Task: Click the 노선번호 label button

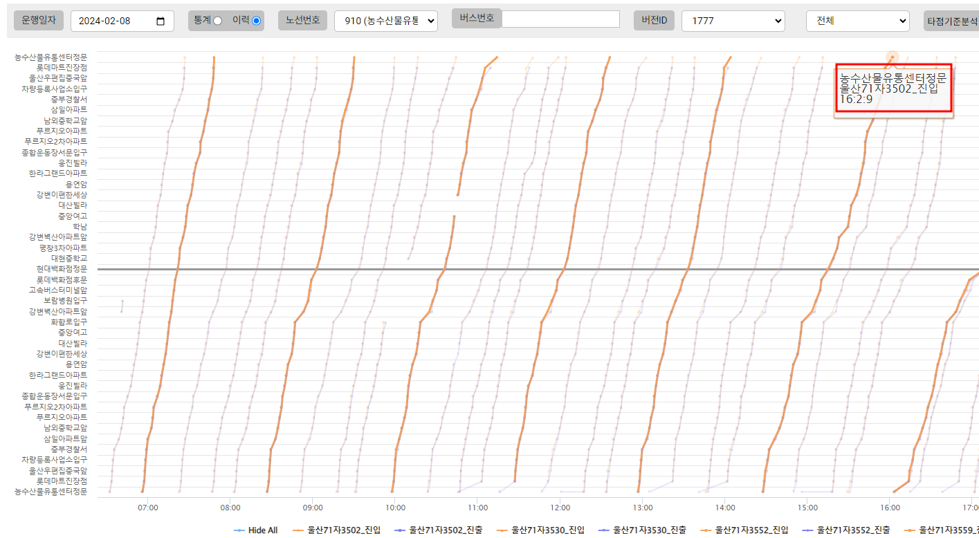Action: pos(303,21)
